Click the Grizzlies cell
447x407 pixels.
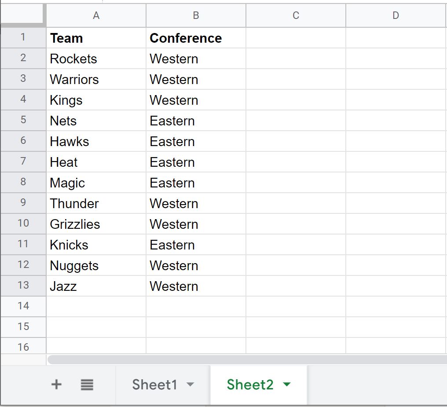[96, 224]
